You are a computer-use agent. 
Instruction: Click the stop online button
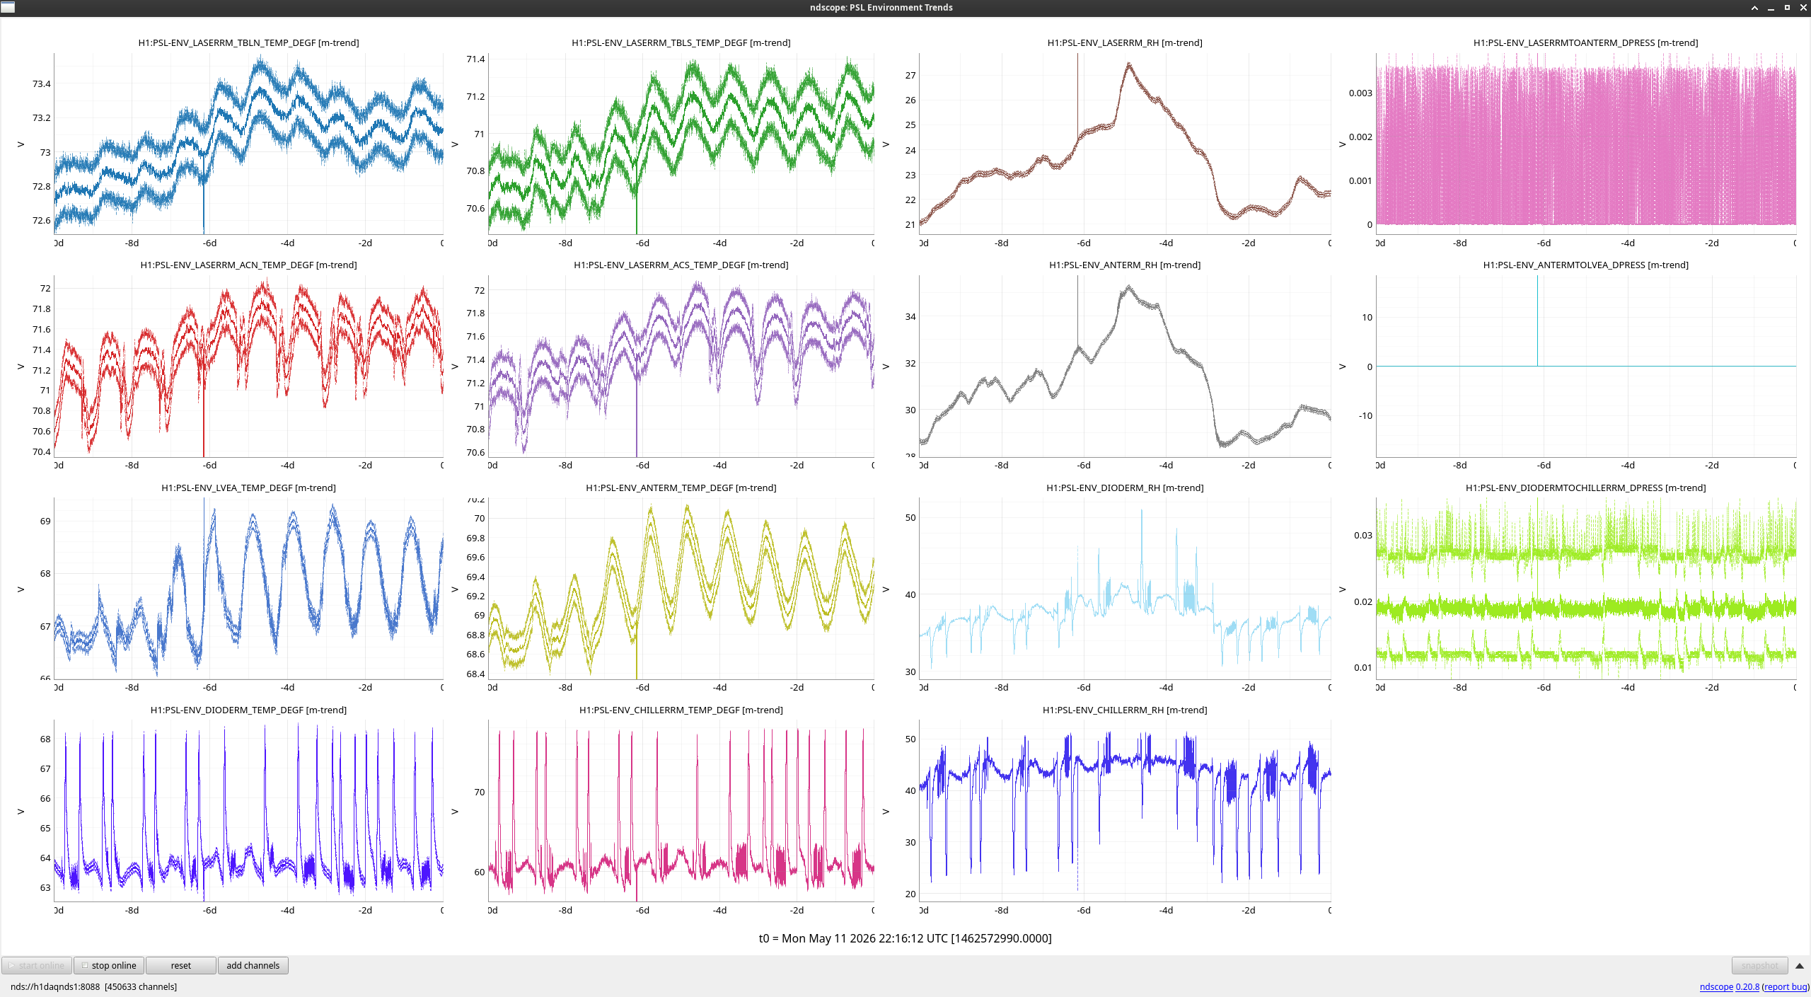click(109, 965)
